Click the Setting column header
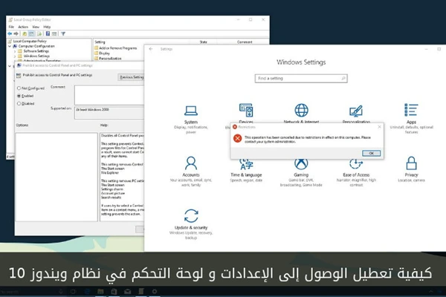 [100, 42]
